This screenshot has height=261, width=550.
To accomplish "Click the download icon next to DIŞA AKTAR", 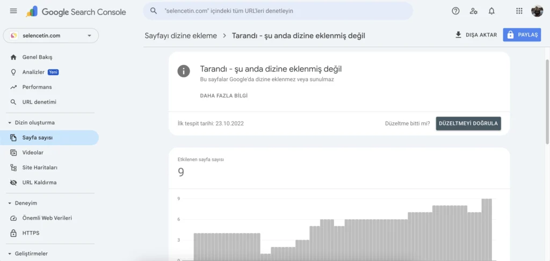I will (x=458, y=35).
